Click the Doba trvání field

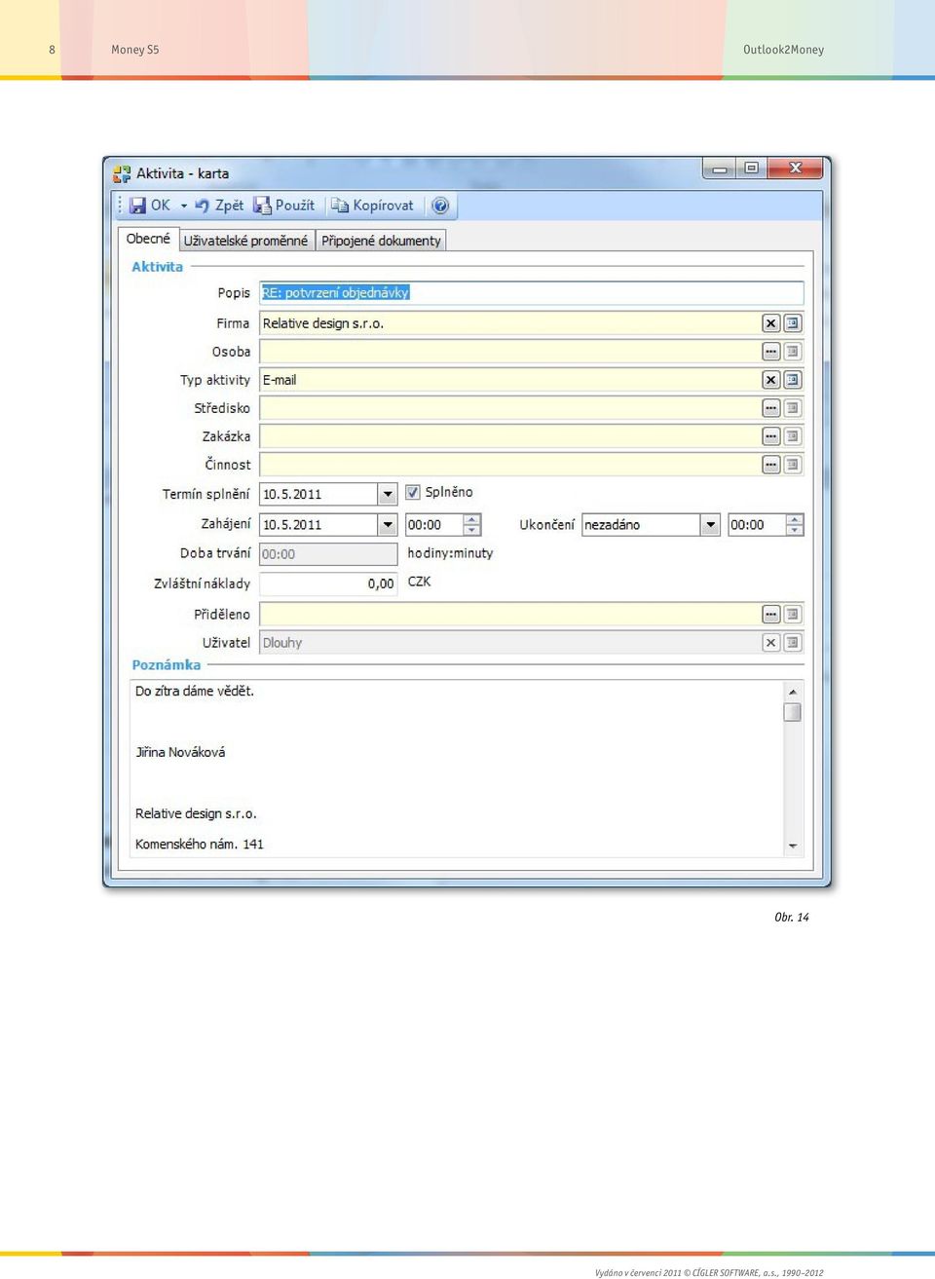coord(328,554)
